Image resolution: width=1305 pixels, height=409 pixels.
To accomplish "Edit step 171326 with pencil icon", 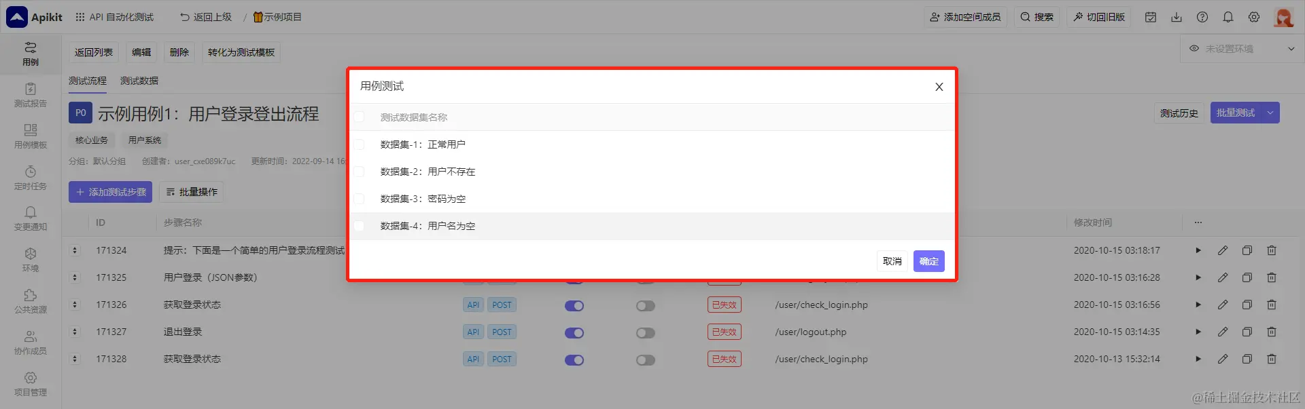I will pos(1223,305).
